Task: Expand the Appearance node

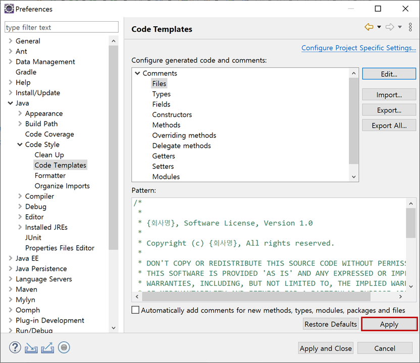Action: pos(20,113)
